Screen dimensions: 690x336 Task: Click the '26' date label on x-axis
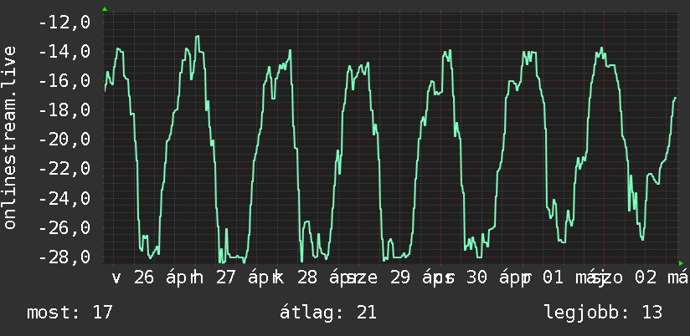tap(144, 277)
